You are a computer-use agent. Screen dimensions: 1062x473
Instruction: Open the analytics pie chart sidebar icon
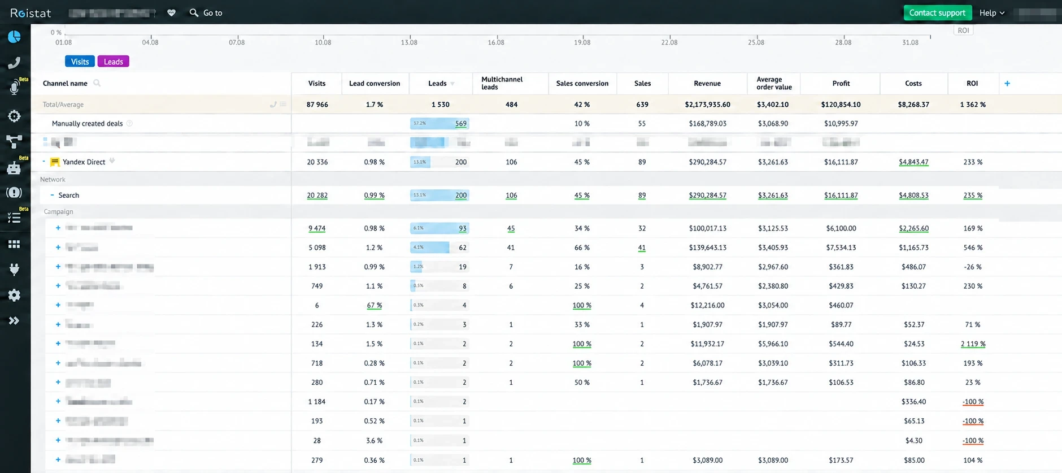tap(14, 37)
